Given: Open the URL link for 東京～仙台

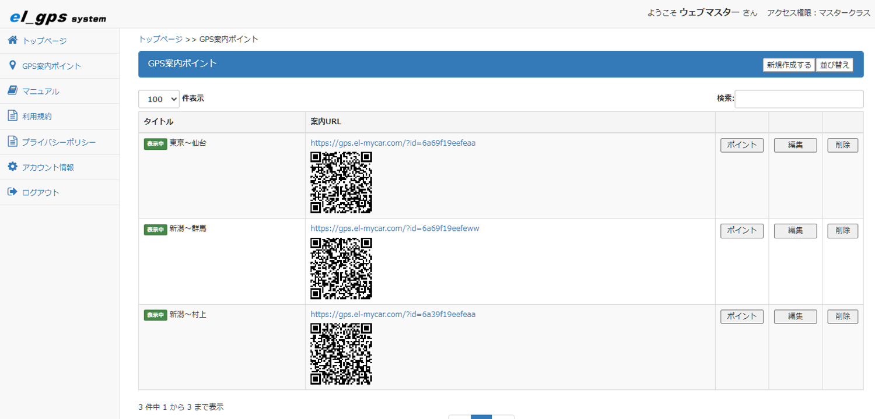Looking at the screenshot, I should click(x=393, y=143).
